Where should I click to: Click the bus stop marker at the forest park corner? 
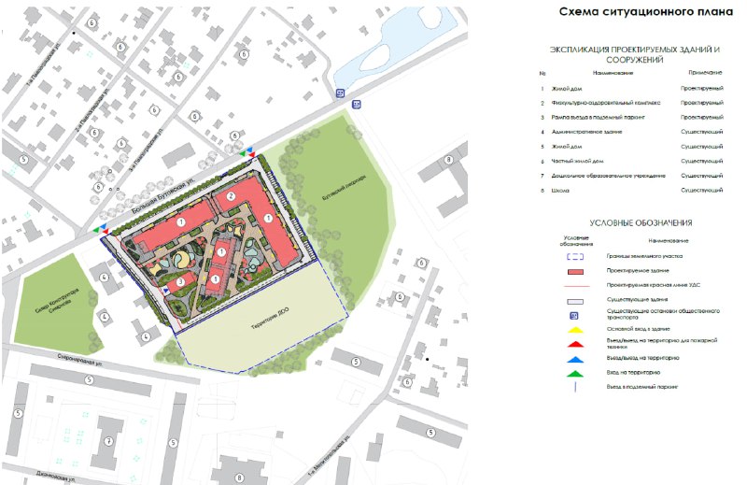357,104
